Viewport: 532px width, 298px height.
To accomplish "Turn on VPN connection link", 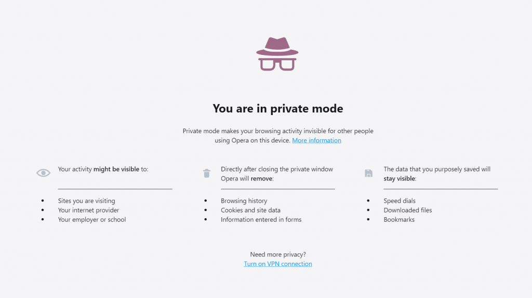I will pyautogui.click(x=278, y=264).
